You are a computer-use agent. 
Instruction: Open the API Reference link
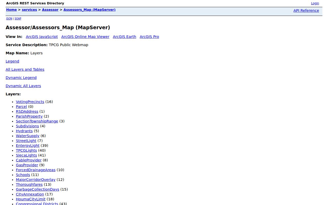(306, 11)
